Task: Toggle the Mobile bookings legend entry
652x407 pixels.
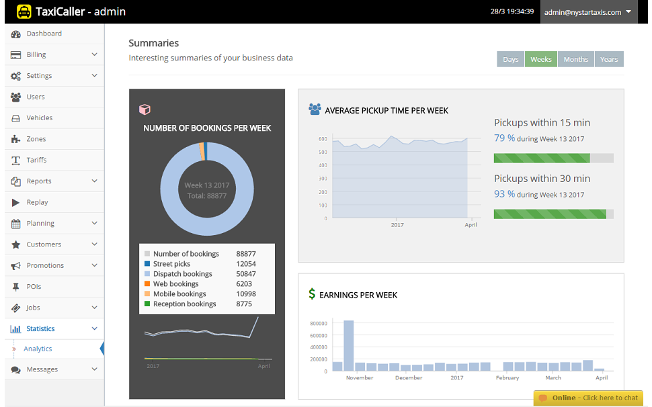Action: 178,293
